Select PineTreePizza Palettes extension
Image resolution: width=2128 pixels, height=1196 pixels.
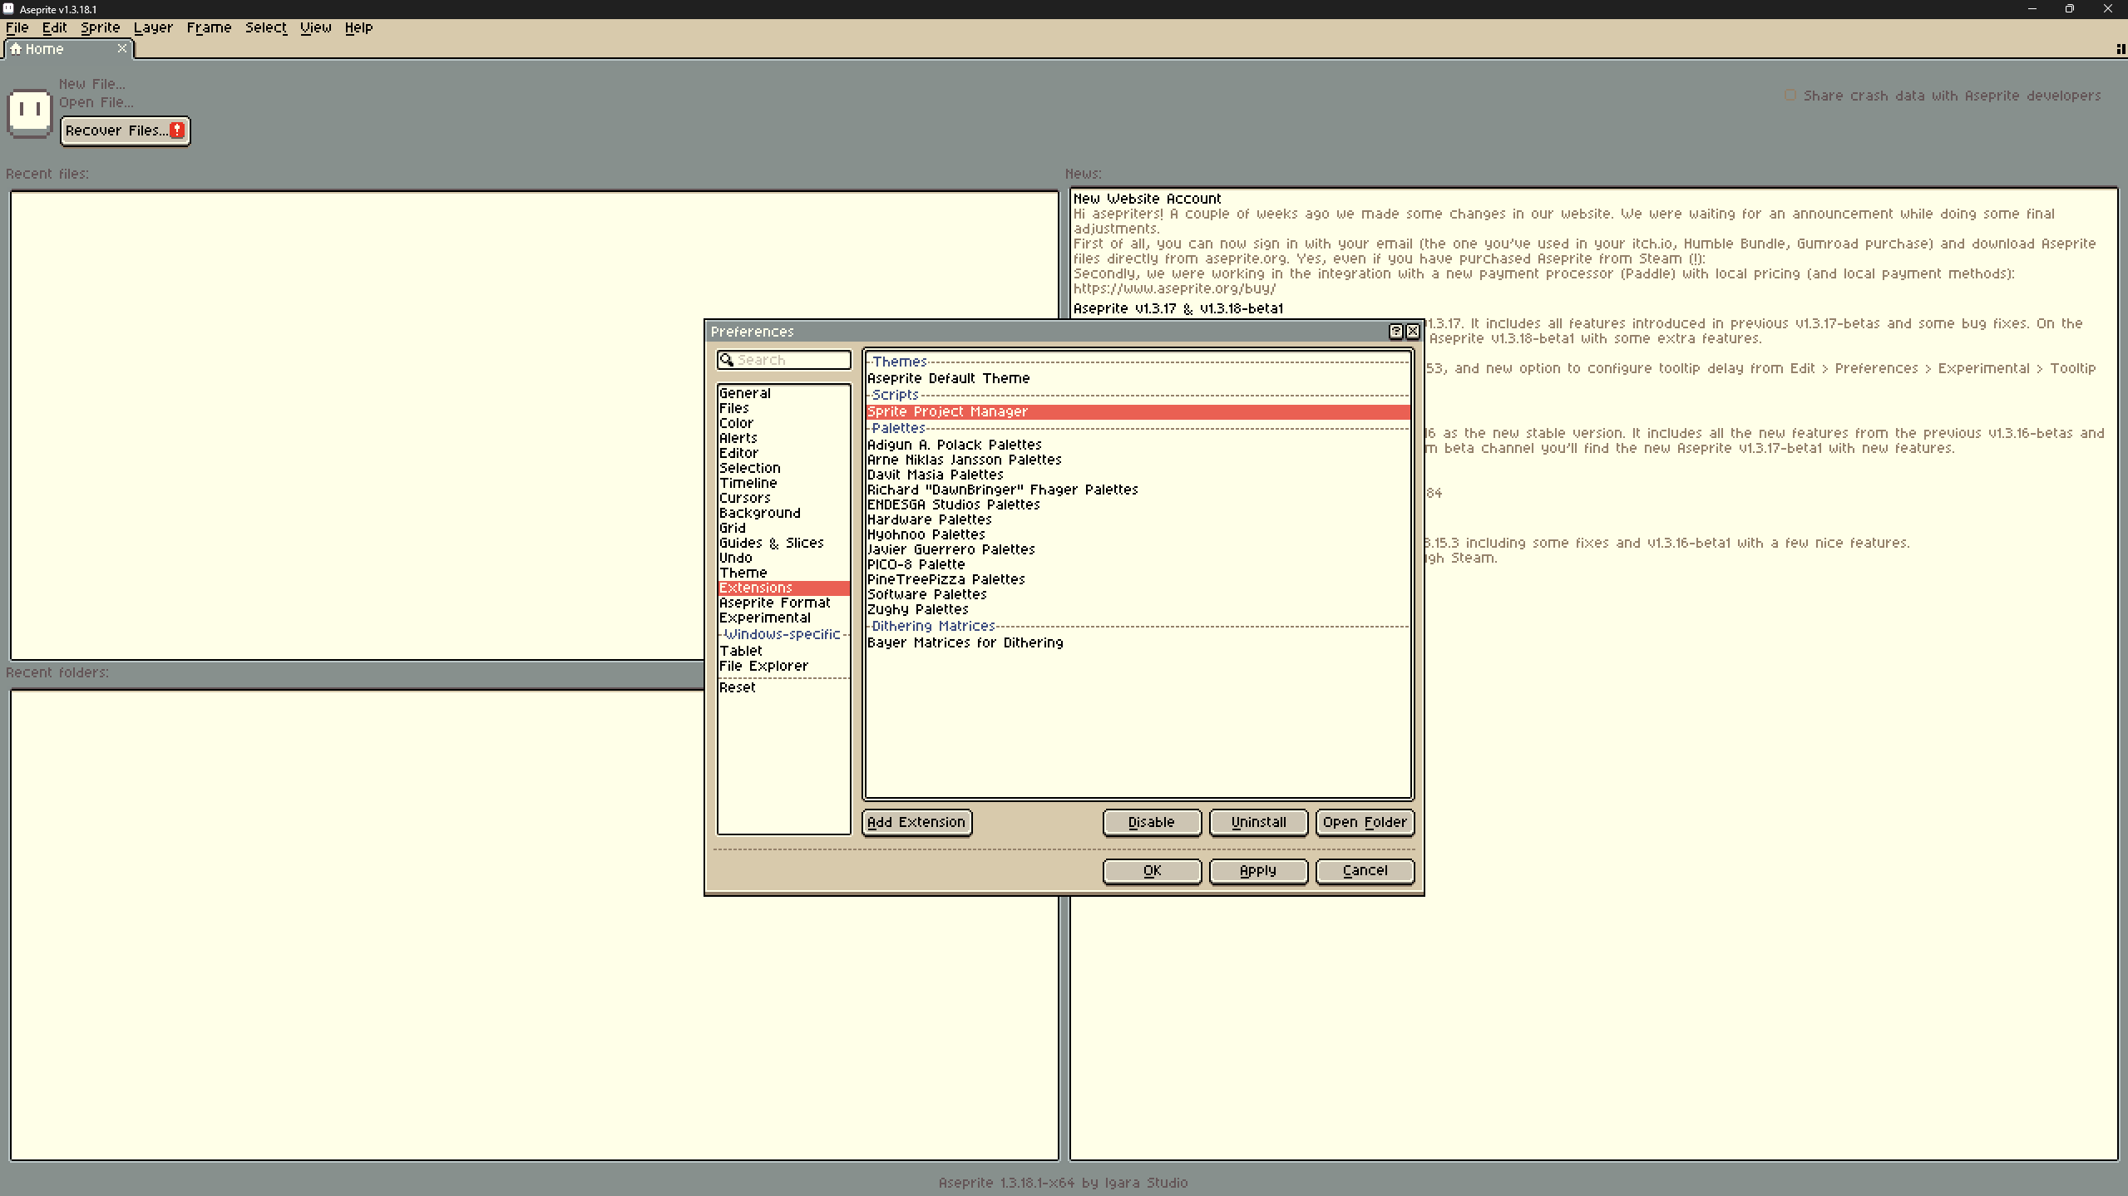(x=1138, y=579)
